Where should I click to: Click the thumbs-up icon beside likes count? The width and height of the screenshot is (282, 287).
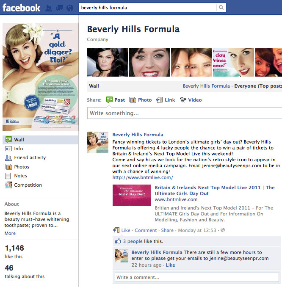[x=118, y=241]
